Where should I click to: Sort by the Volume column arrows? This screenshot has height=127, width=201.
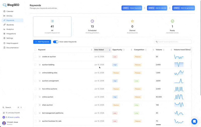coord(171,50)
